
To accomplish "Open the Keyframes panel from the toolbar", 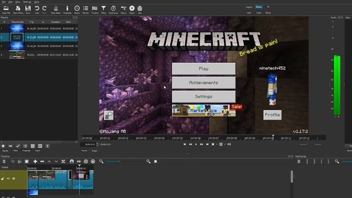I will [113, 9].
